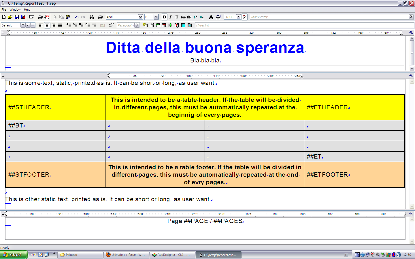Open a file with the folder icon
This screenshot has height=259, width=415.
point(10,17)
